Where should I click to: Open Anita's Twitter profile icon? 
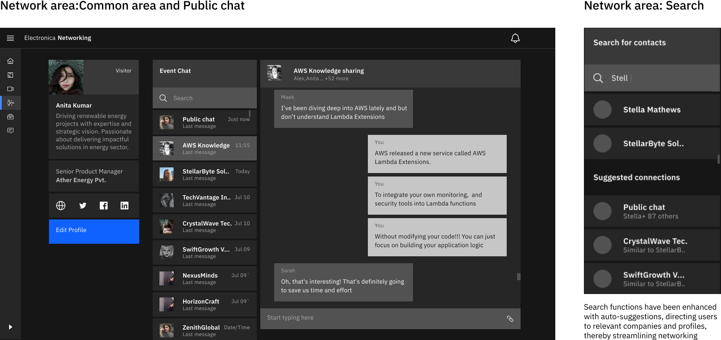coord(82,206)
